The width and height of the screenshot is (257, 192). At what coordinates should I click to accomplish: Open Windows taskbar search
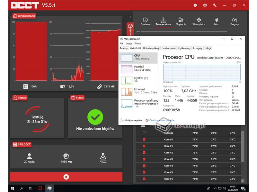tap(22, 188)
